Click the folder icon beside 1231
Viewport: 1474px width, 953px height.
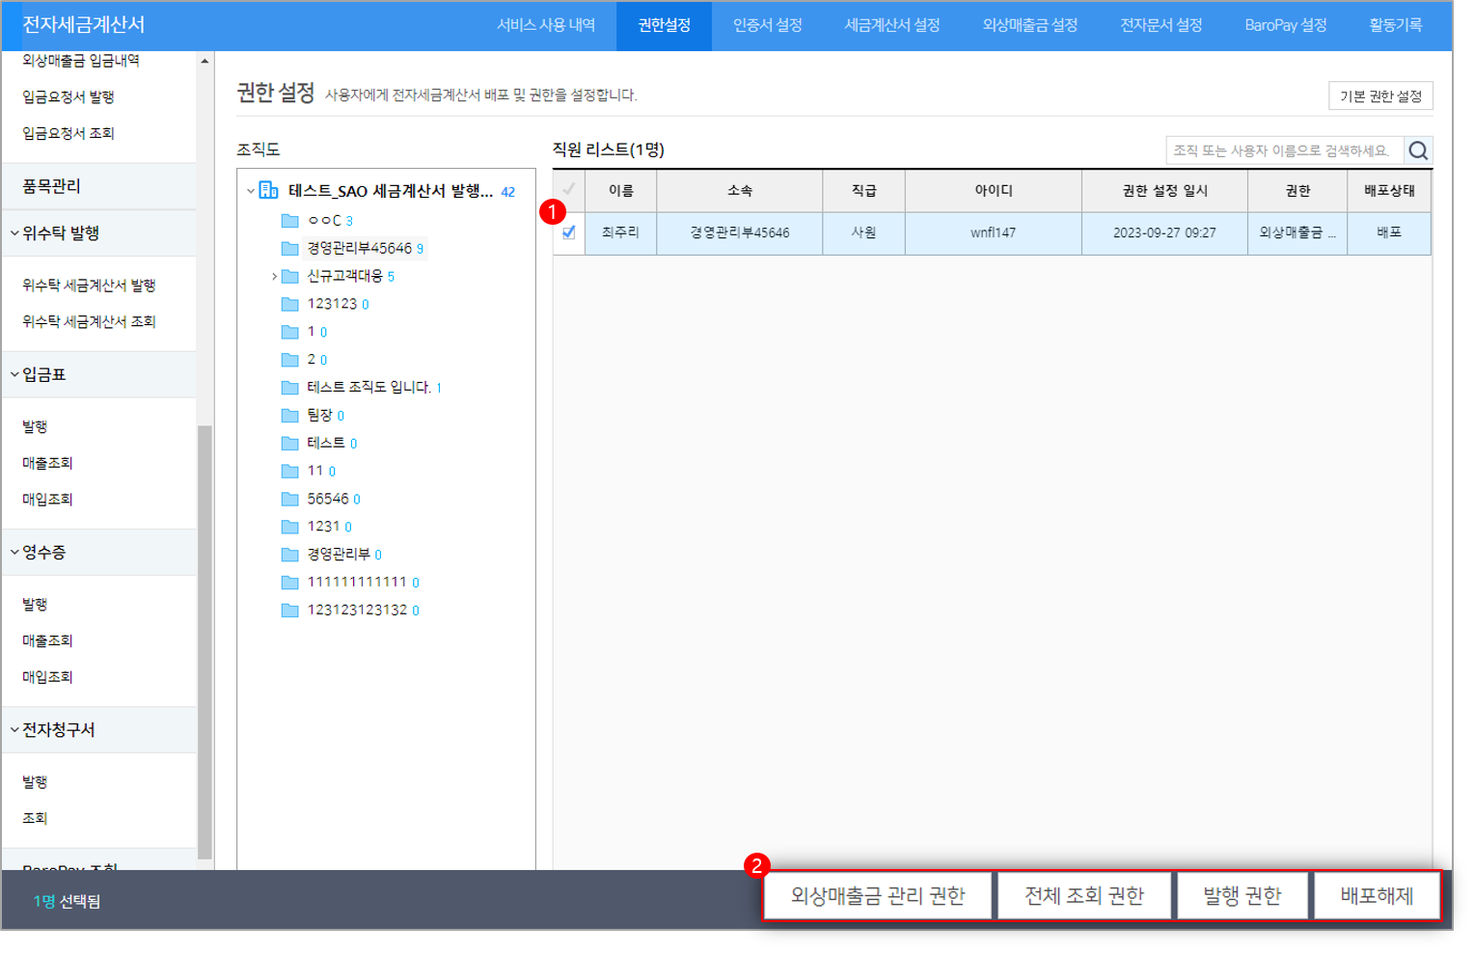(289, 528)
